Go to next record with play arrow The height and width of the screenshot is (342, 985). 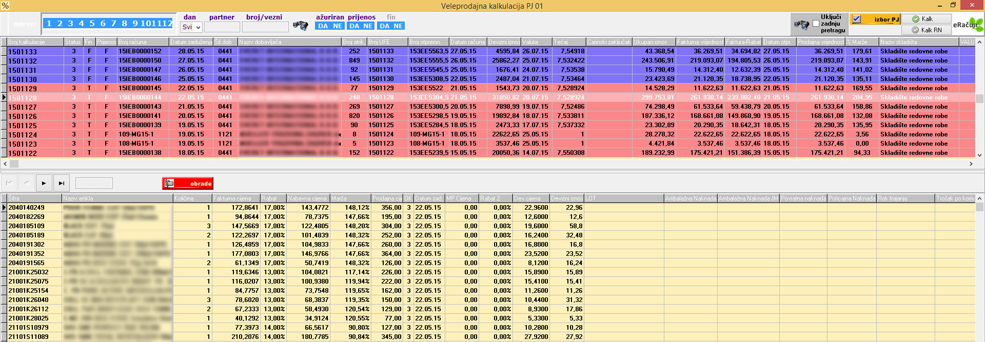point(44,183)
